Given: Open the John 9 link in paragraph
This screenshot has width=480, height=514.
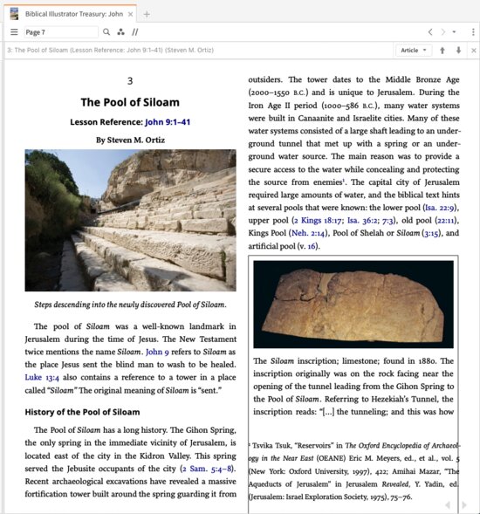Looking at the screenshot, I should [x=157, y=352].
